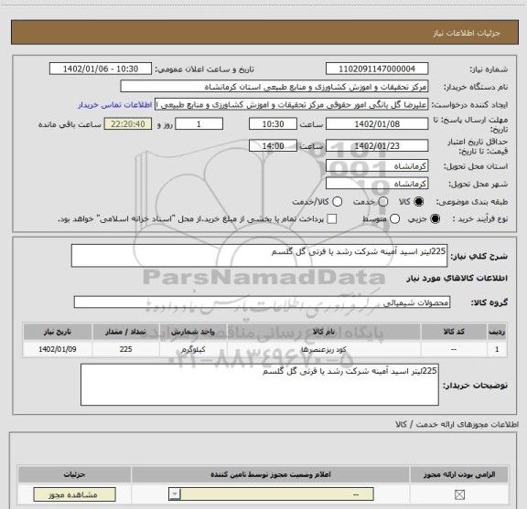The width and height of the screenshot is (527, 509).
Task: Click the delivery province field
Action: coord(377,166)
